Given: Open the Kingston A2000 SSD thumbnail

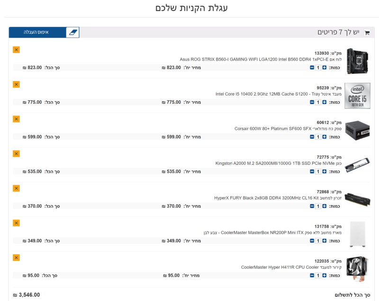Looking at the screenshot, I should point(357,165).
